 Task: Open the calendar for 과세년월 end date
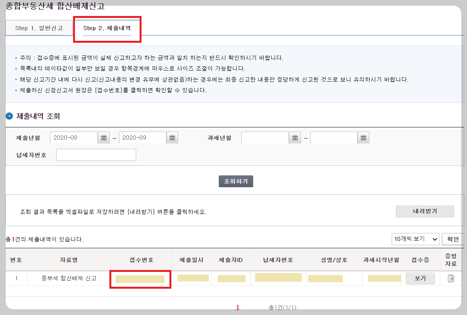click(x=363, y=137)
